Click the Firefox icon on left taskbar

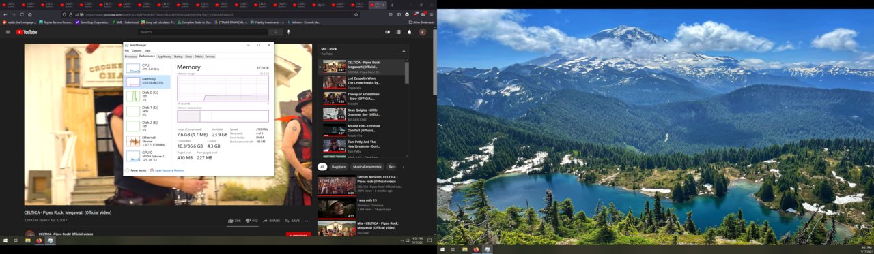point(39,240)
